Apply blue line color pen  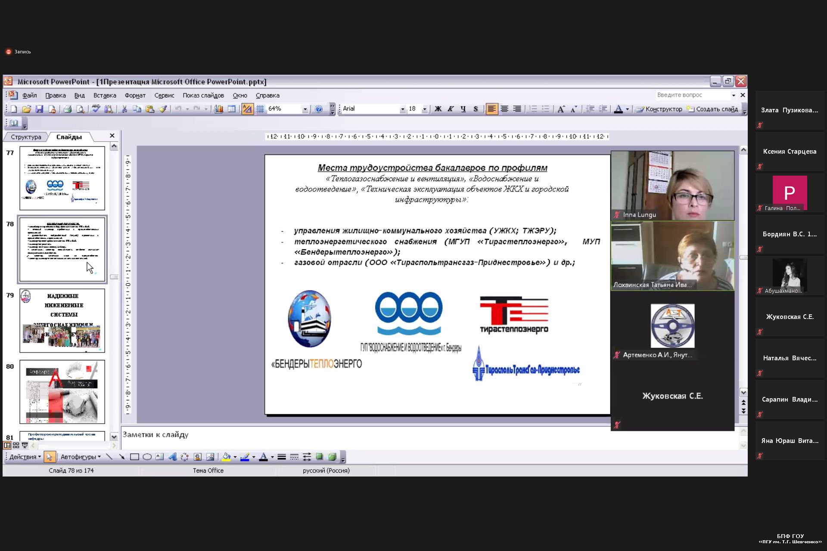click(x=245, y=457)
